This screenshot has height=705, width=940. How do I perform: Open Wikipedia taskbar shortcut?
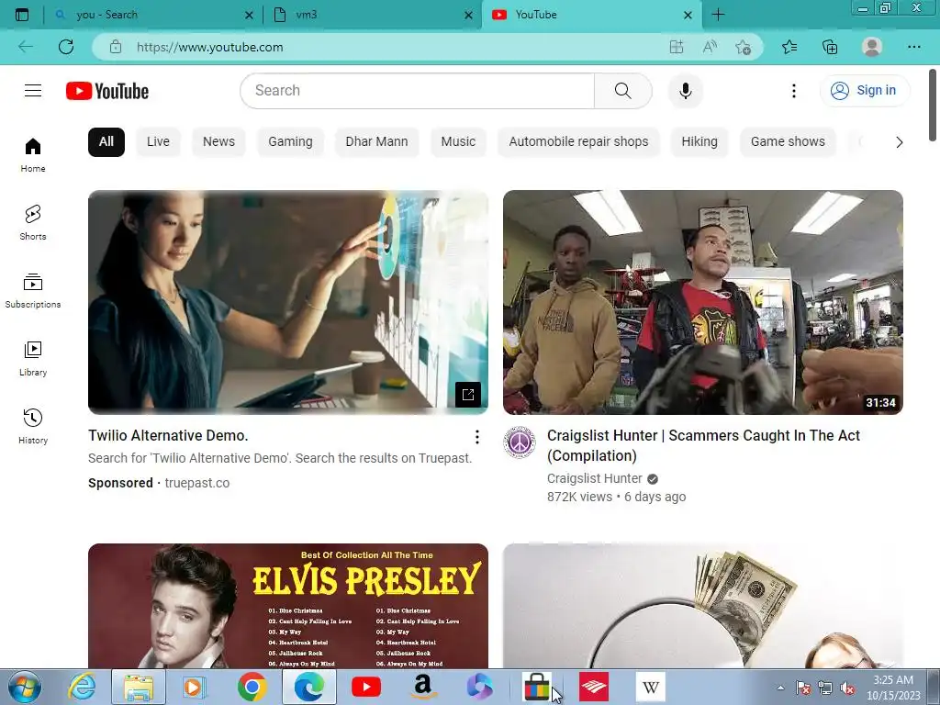point(651,687)
